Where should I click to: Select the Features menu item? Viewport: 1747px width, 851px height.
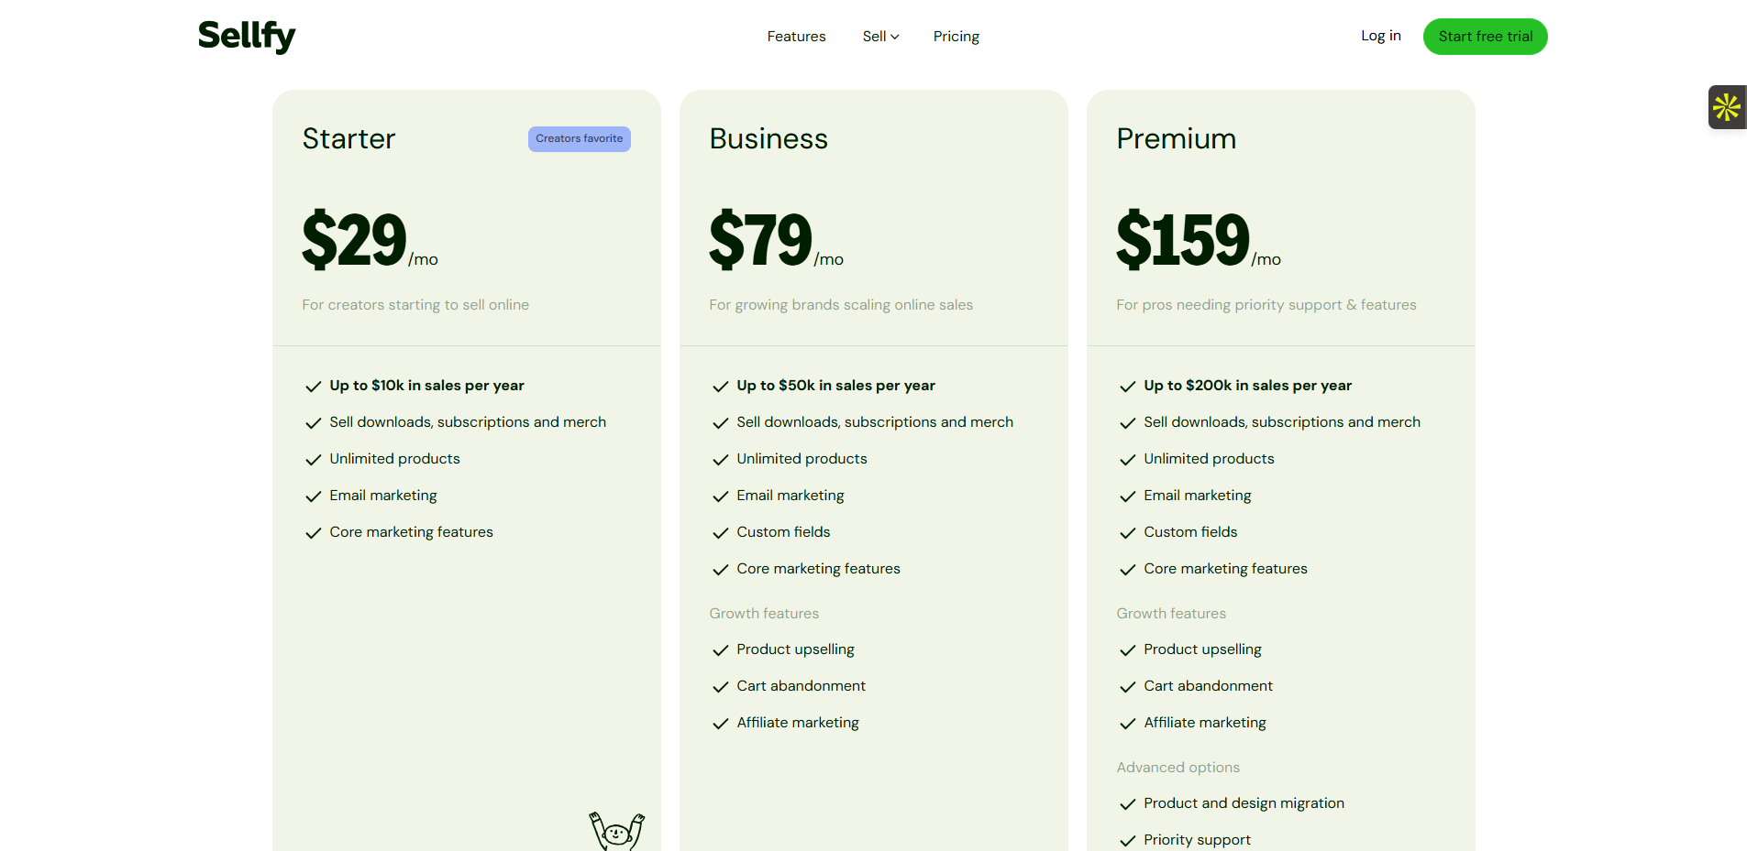795,37
